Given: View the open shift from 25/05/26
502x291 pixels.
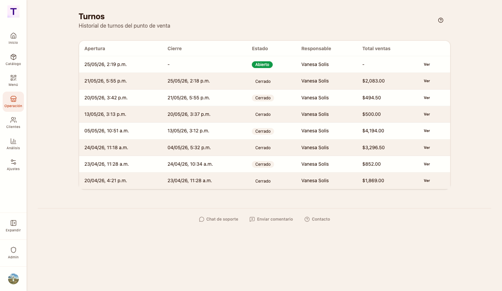Looking at the screenshot, I should coord(427,64).
